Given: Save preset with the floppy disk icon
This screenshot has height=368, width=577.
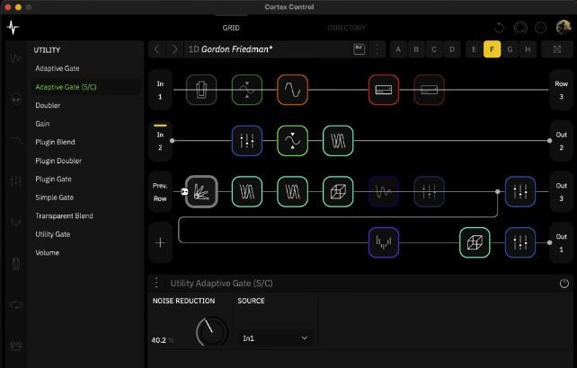Looking at the screenshot, I should 360,49.
